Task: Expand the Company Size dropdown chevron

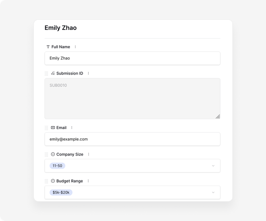Action: [213, 166]
